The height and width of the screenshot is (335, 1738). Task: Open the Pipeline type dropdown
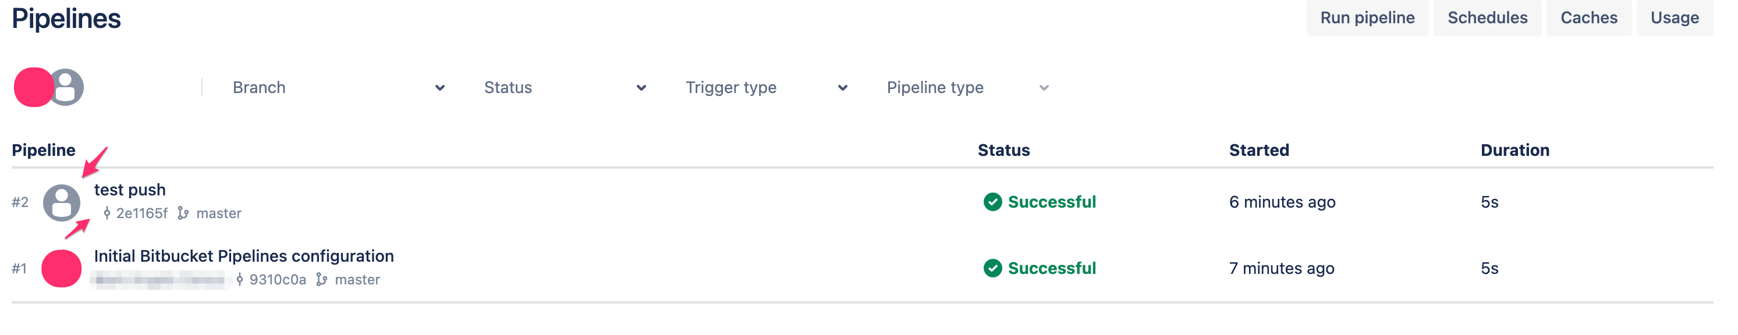(967, 88)
